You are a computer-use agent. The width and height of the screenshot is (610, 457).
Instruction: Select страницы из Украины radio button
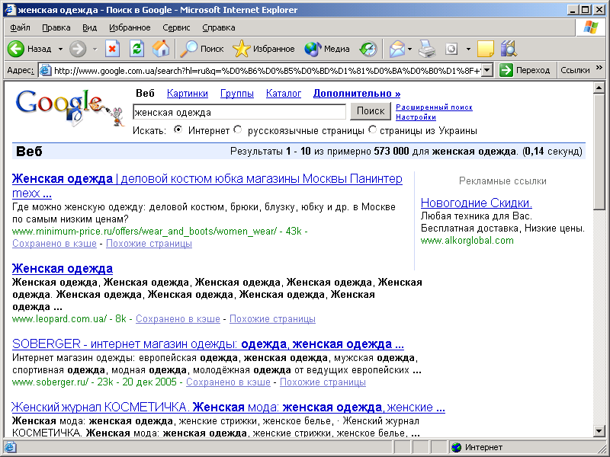tap(372, 129)
